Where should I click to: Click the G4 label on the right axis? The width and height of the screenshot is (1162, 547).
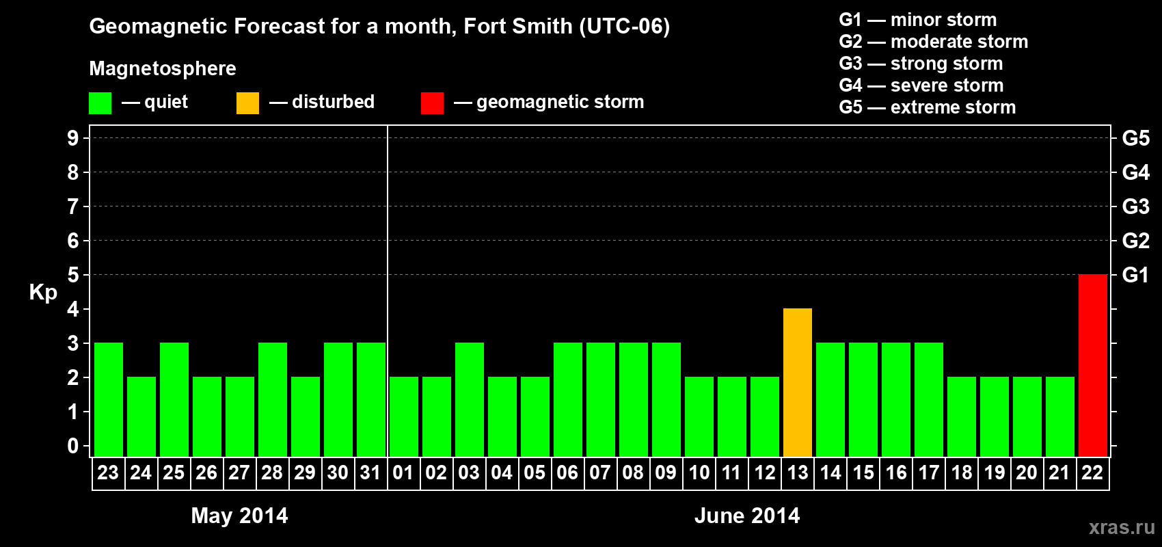coord(1136,172)
